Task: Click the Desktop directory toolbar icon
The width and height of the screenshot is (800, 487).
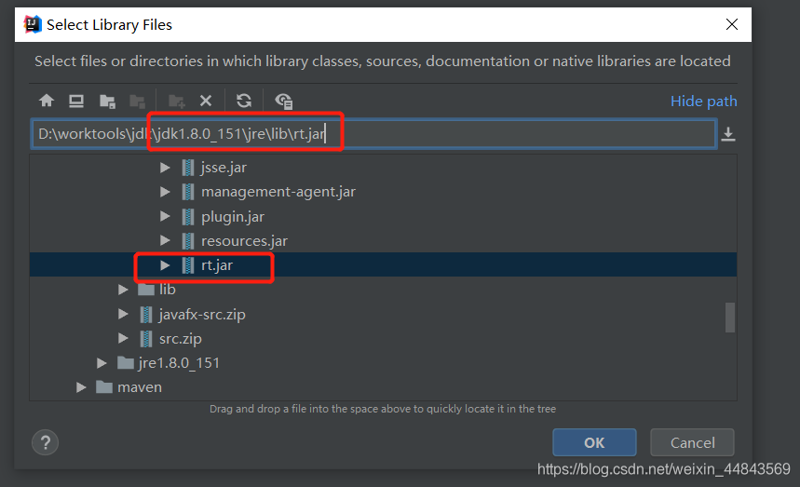Action: tap(76, 101)
